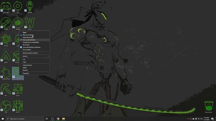Select the AOE II desktop shortcut
216x121 pixels.
(18, 107)
